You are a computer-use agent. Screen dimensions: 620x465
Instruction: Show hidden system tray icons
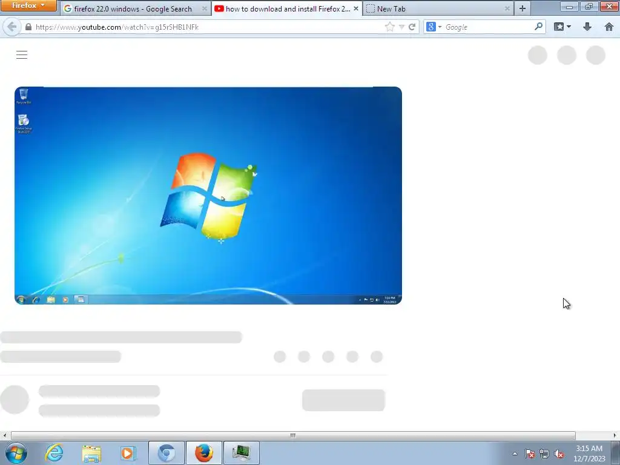click(x=515, y=453)
